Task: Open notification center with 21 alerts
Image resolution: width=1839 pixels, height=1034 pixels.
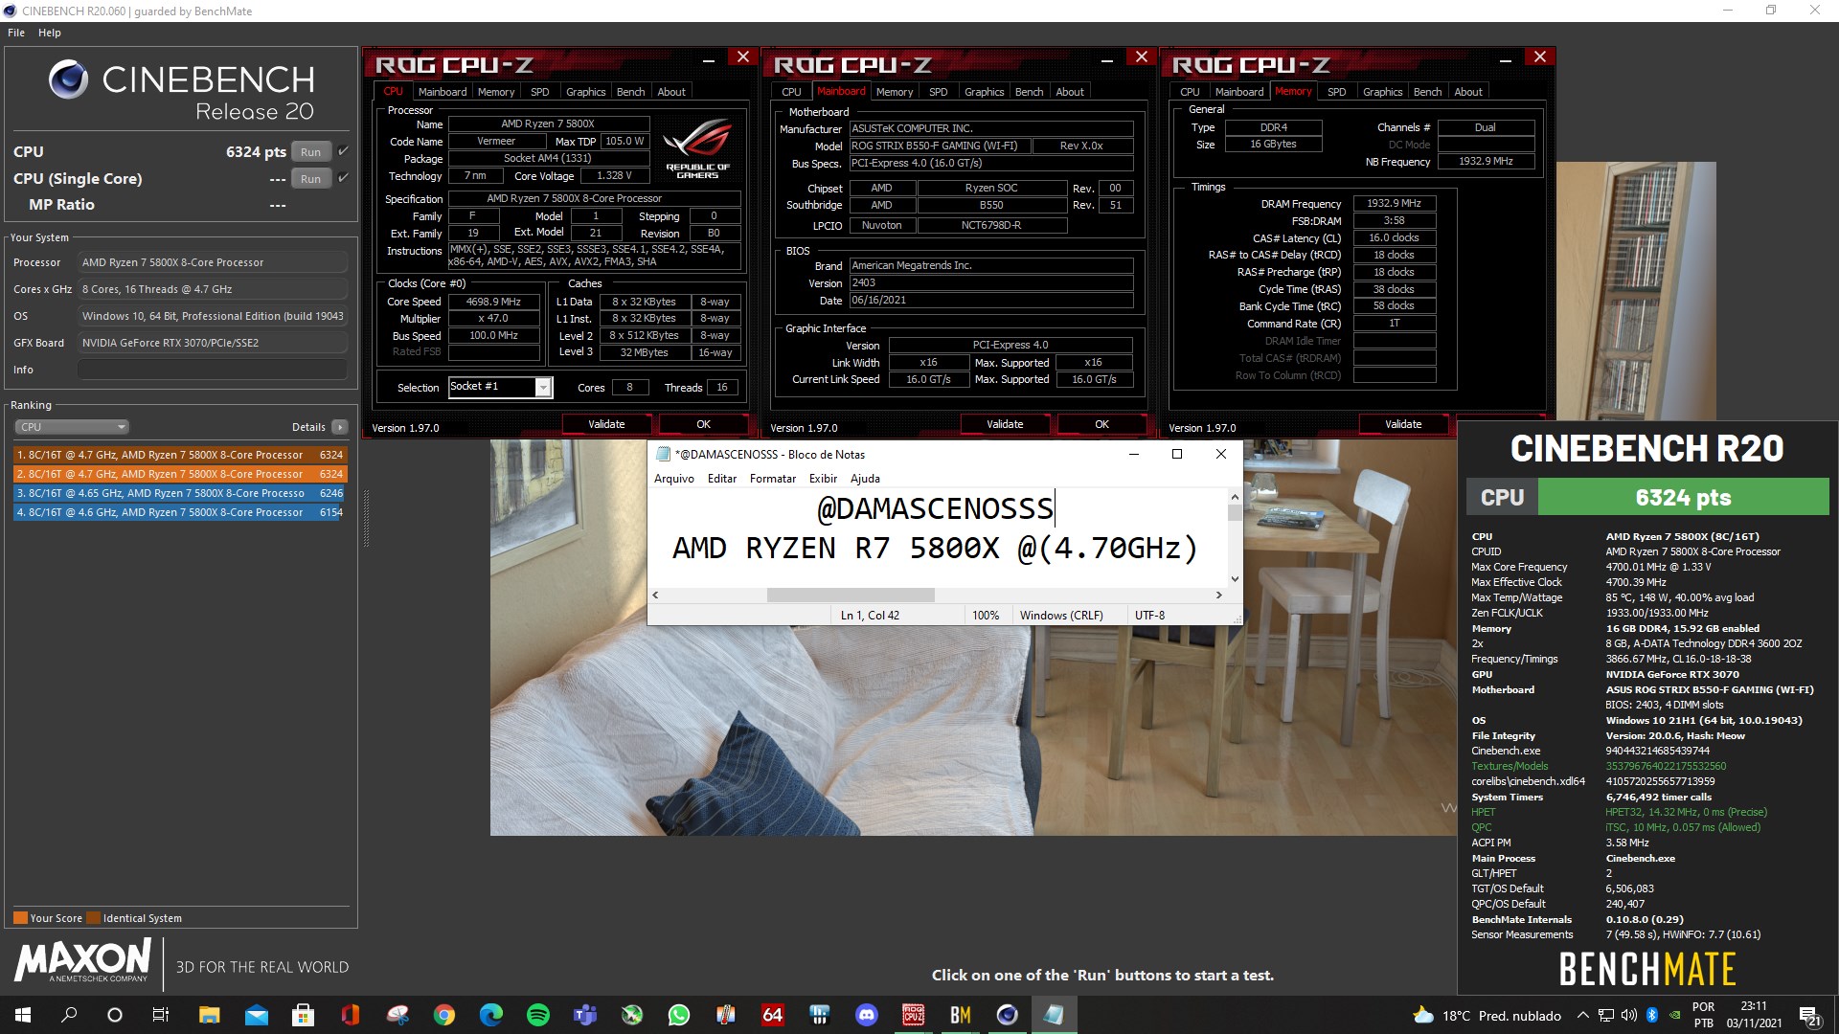Action: pos(1809,1016)
